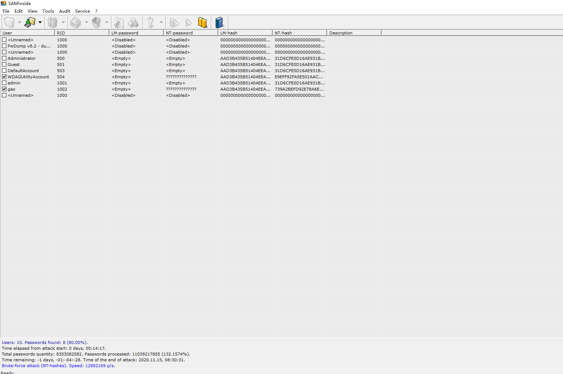Click the first wedge-shaped audit icon

point(174,22)
